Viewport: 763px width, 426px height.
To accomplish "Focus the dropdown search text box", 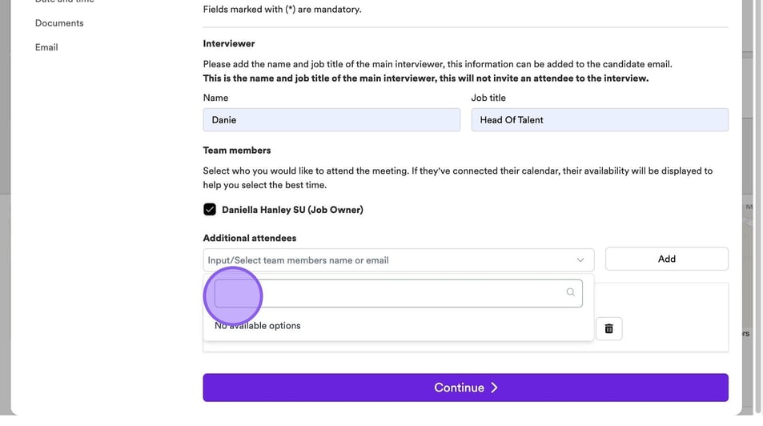I will pyautogui.click(x=391, y=293).
